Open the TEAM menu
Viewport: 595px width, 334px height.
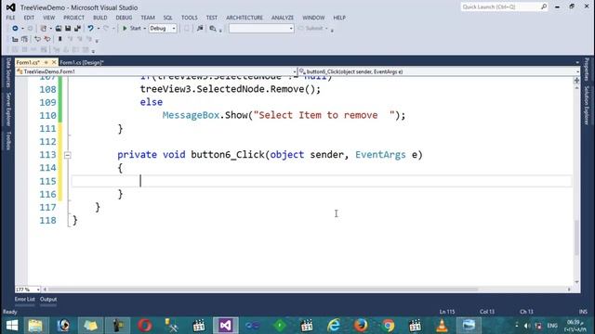[148, 18]
